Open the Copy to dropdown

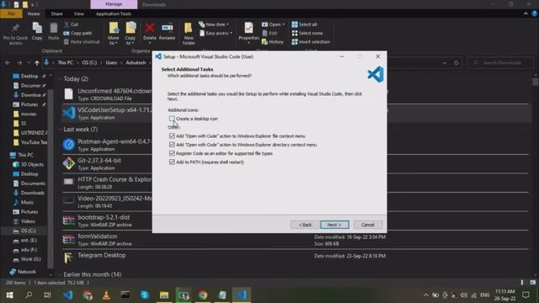click(131, 34)
